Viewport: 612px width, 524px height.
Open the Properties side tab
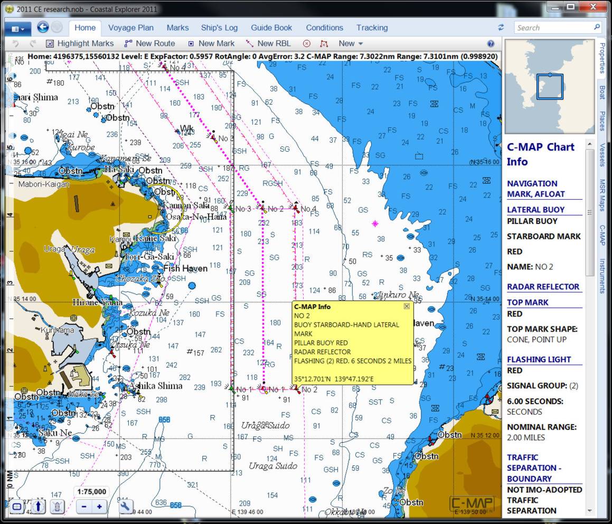pyautogui.click(x=602, y=58)
